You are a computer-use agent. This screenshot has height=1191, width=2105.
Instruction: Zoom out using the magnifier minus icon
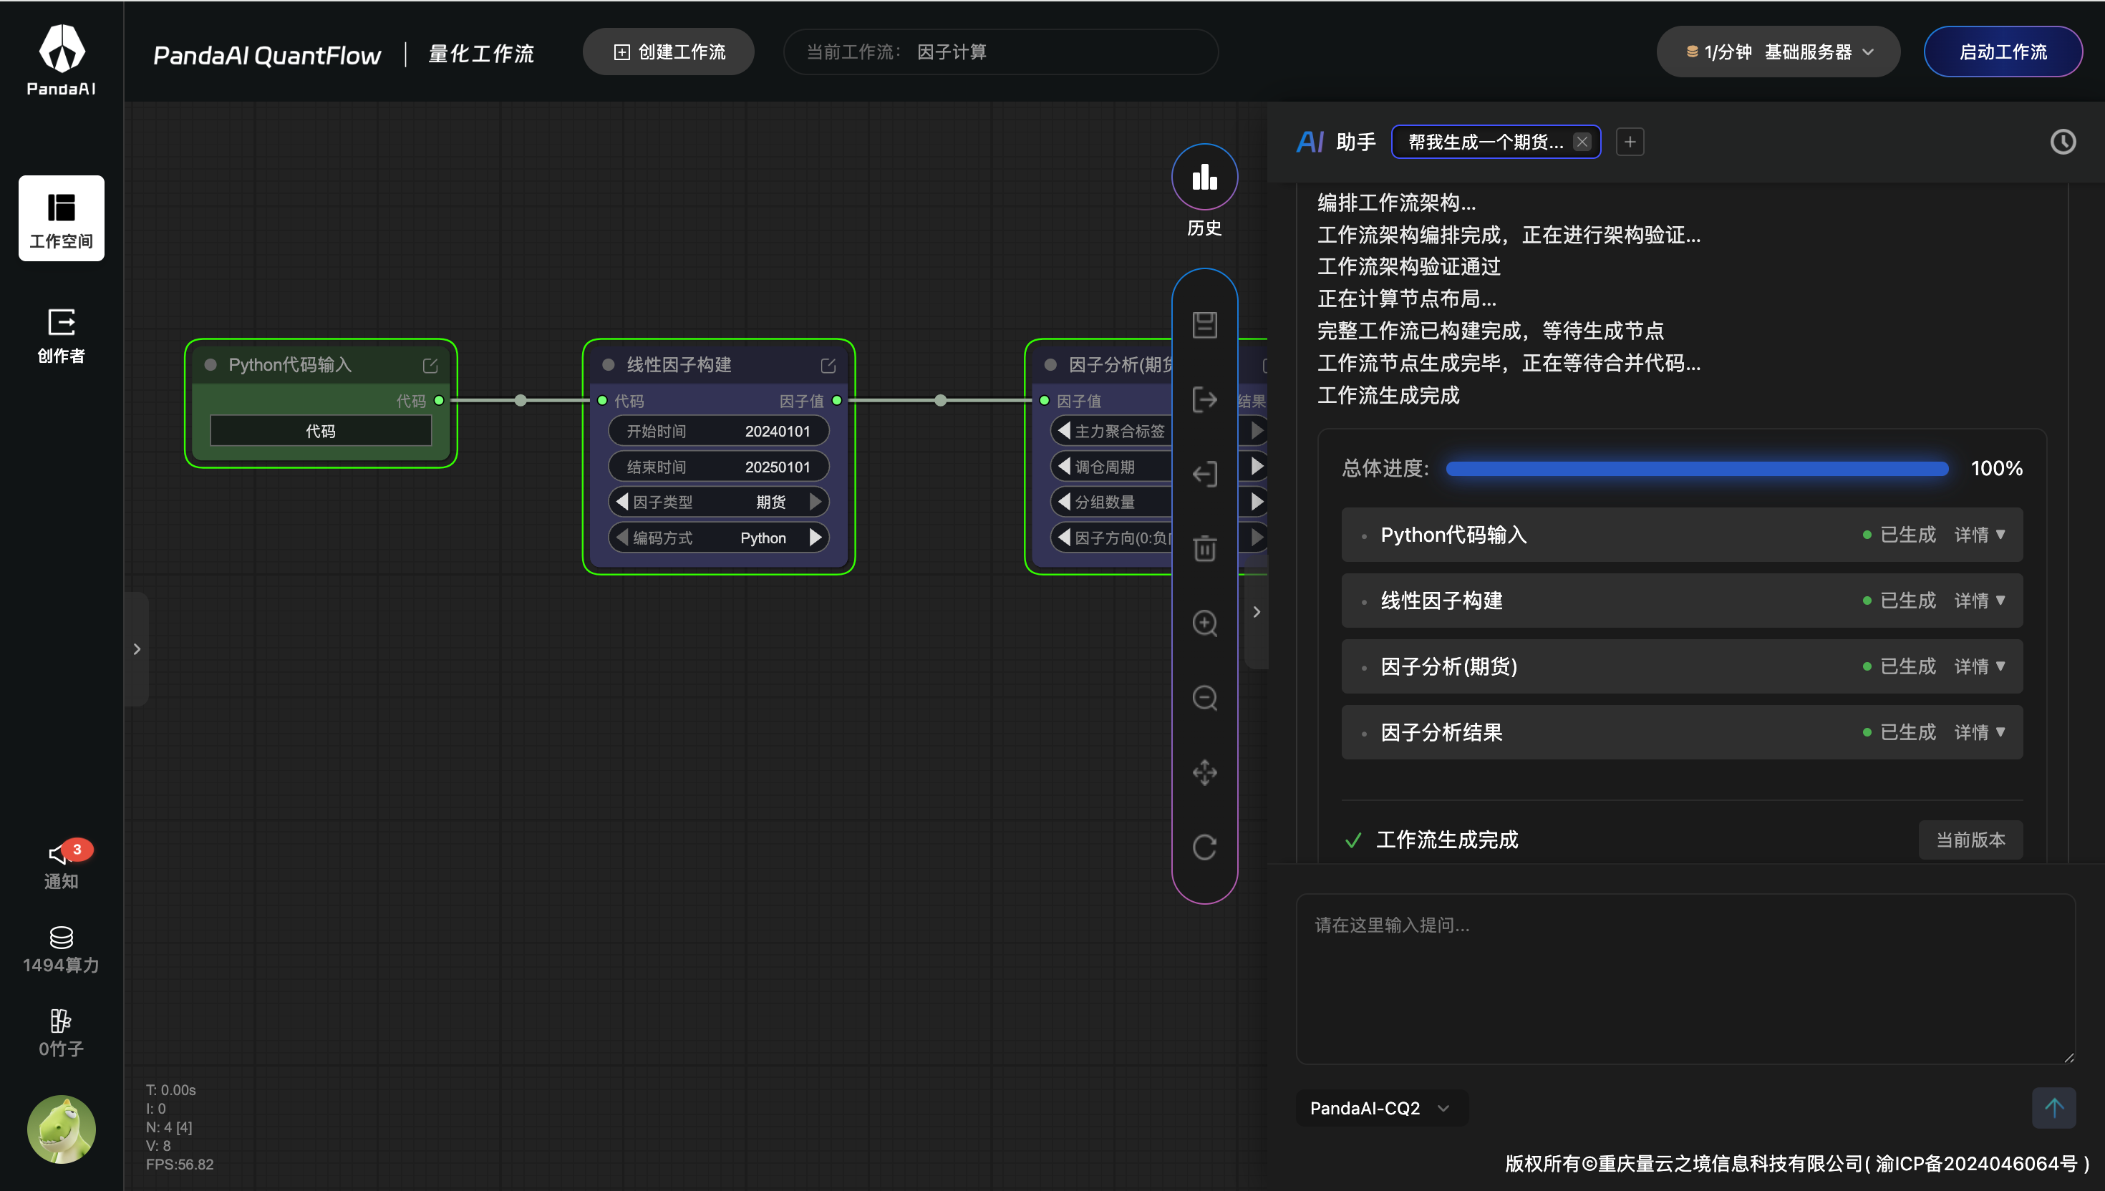(1204, 698)
